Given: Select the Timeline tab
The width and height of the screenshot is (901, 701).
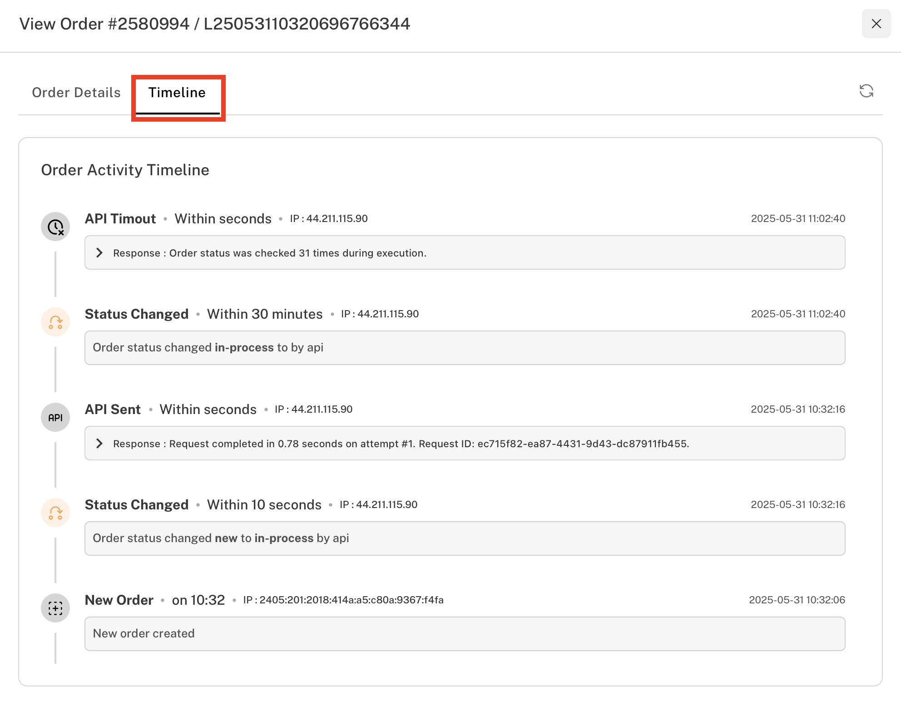Looking at the screenshot, I should tap(177, 93).
